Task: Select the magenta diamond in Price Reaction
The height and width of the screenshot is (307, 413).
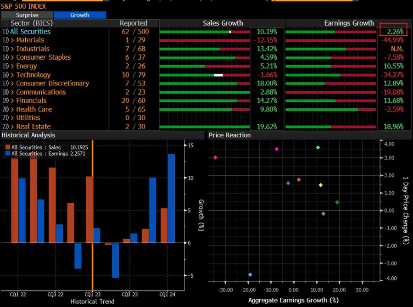Action: tap(277, 149)
